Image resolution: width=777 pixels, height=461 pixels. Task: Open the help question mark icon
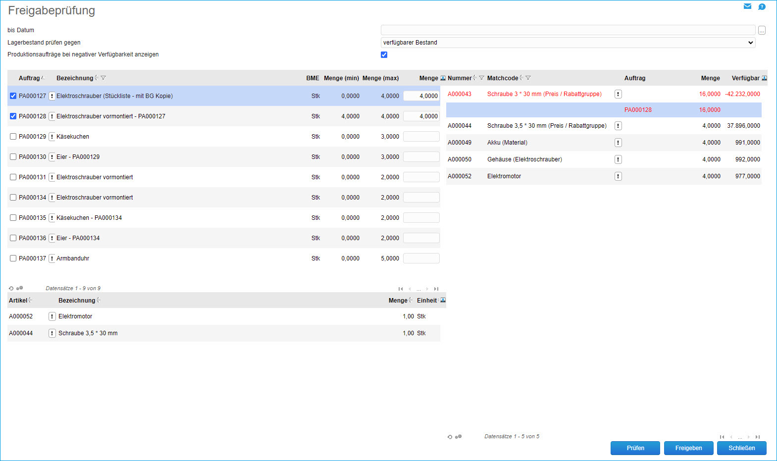tap(762, 6)
